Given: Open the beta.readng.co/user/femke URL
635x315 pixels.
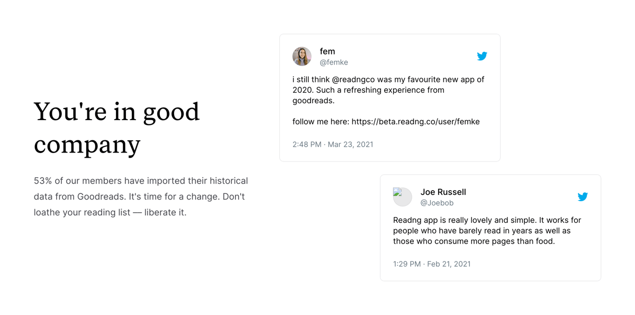Looking at the screenshot, I should (415, 122).
